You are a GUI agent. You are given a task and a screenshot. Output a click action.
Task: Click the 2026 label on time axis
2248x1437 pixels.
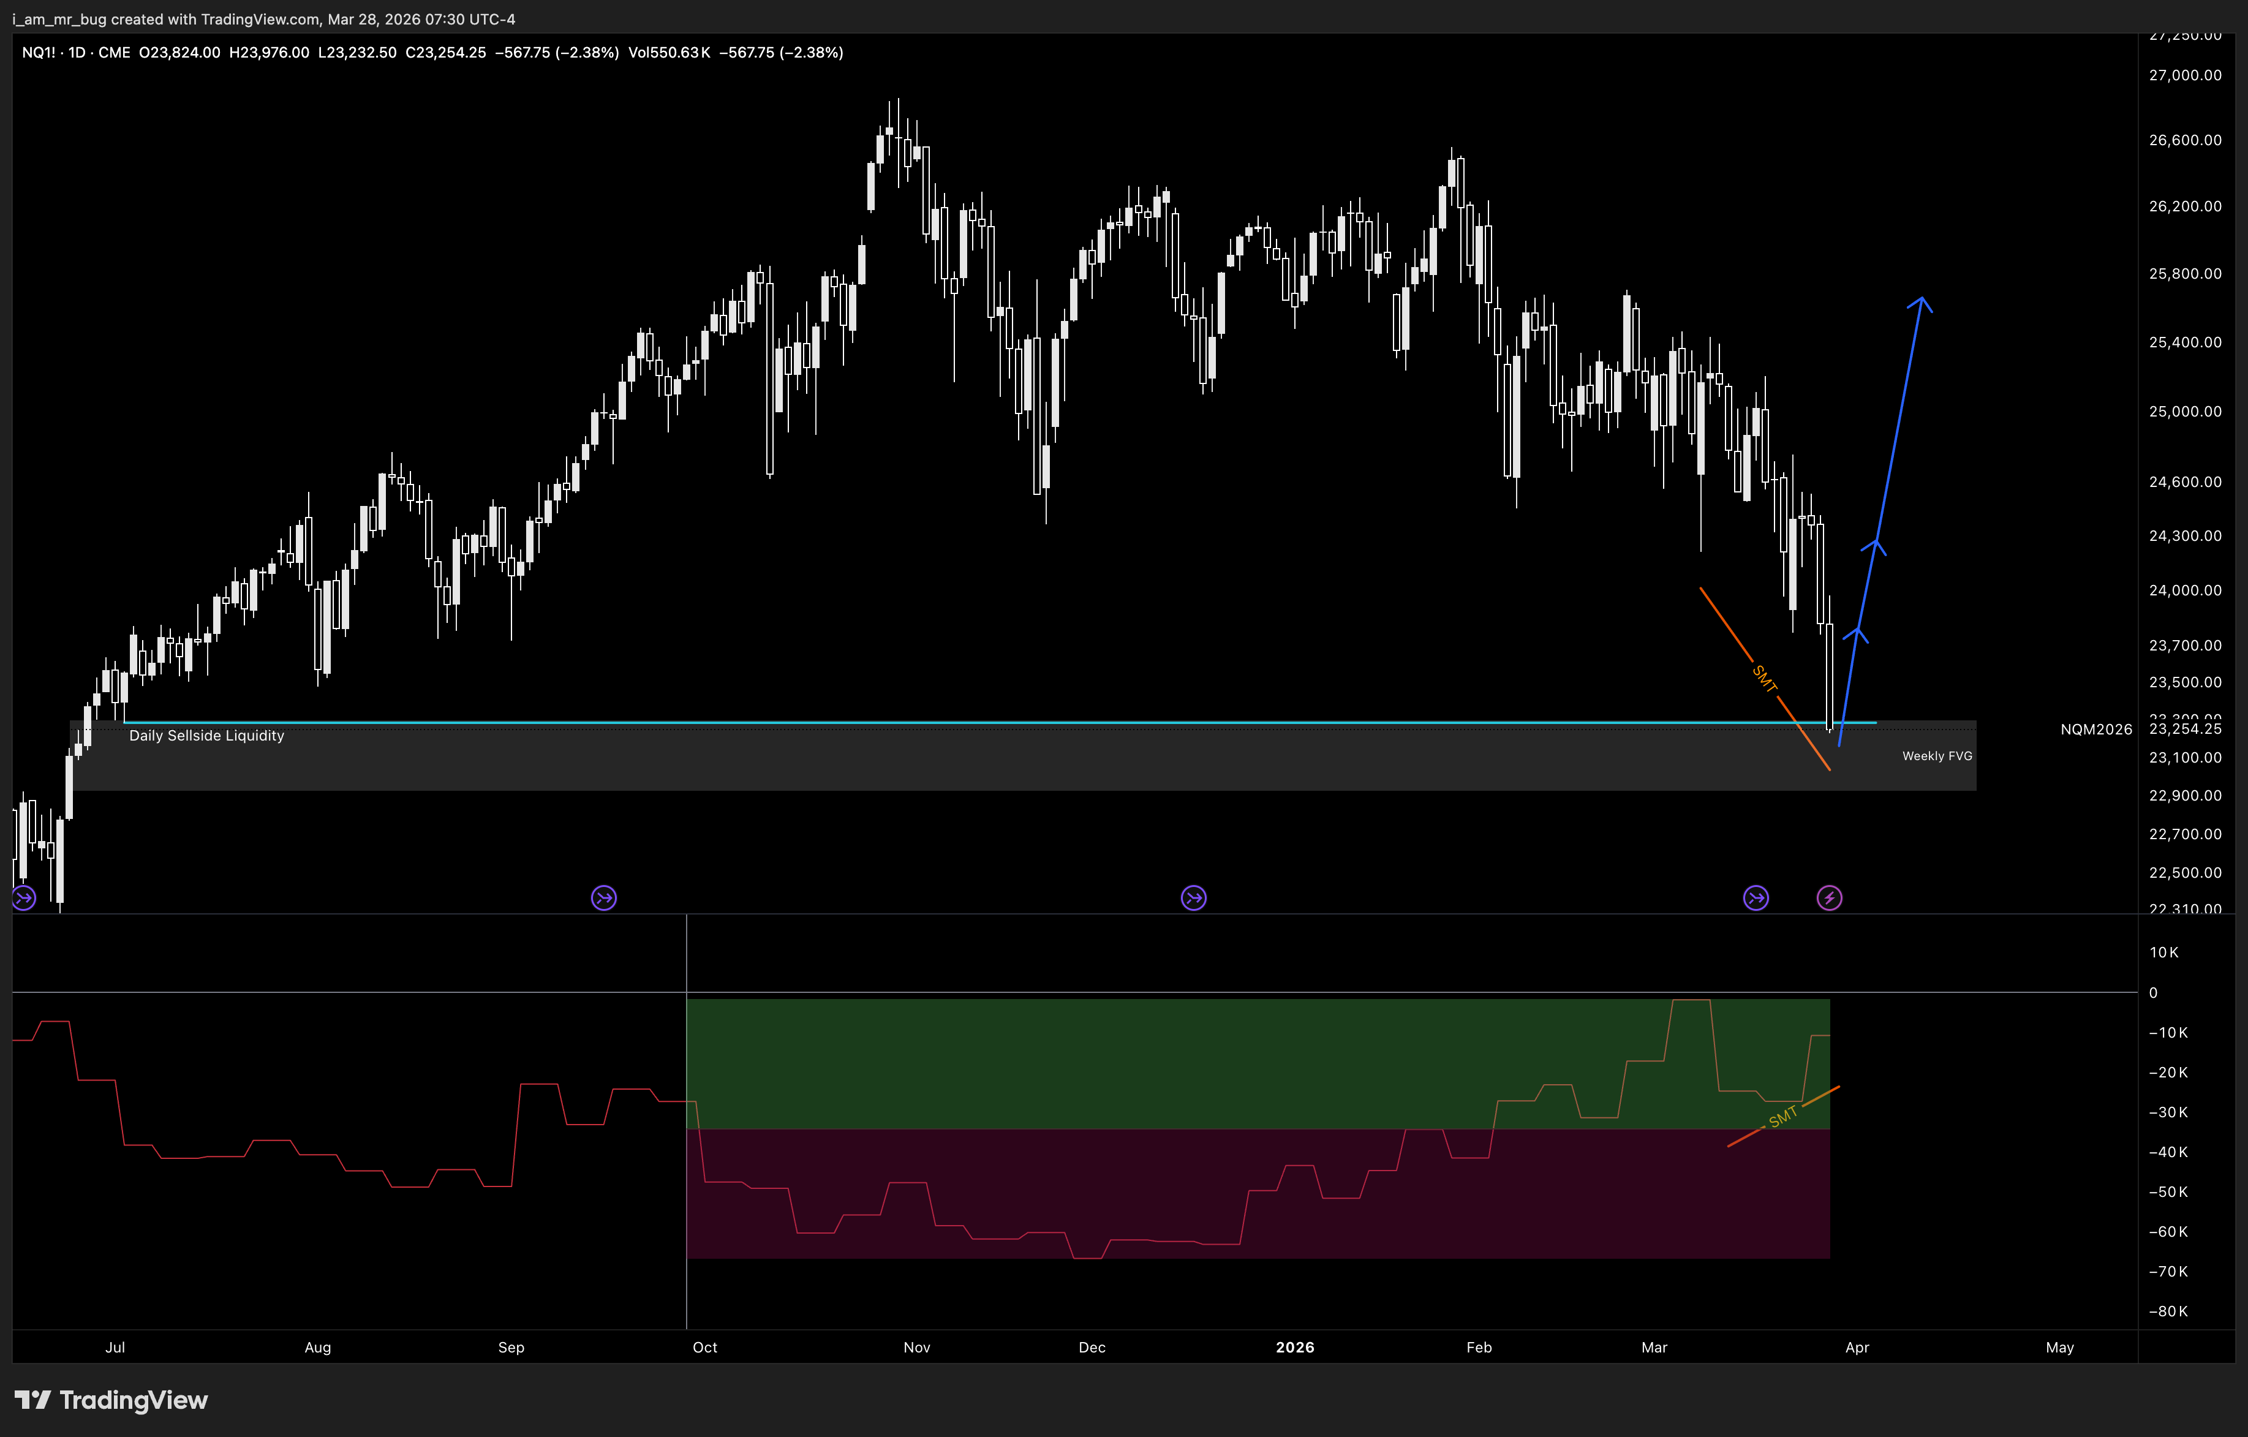pos(1295,1348)
